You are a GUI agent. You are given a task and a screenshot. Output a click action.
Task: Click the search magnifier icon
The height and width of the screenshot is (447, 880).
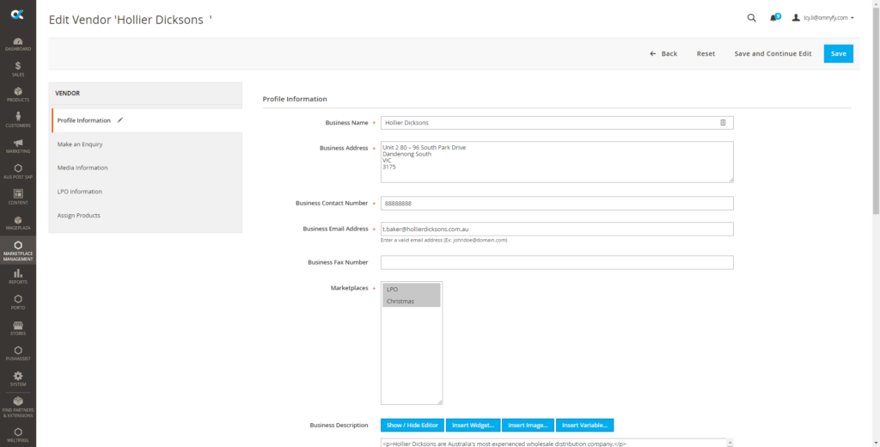point(751,17)
